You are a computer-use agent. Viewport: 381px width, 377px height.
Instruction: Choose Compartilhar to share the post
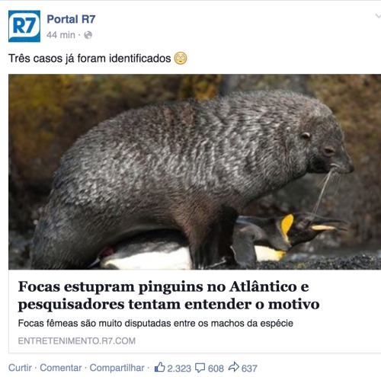[117, 368]
